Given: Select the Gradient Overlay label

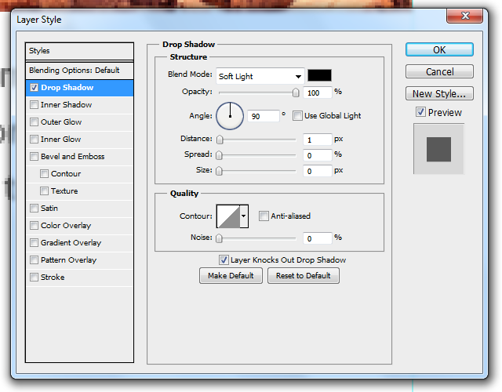Looking at the screenshot, I should pos(71,243).
